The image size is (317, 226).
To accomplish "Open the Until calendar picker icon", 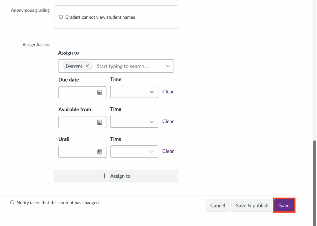I will pos(100,152).
